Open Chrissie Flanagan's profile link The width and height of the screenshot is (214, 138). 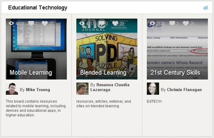pos(184,90)
